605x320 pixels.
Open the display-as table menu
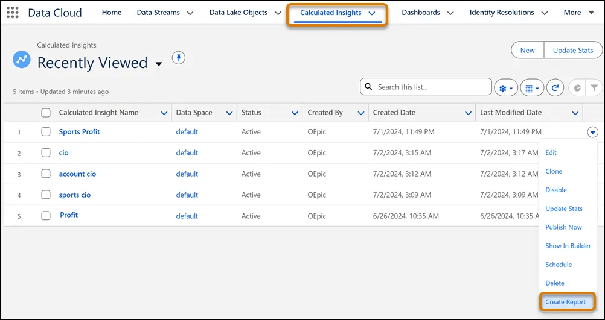click(x=532, y=88)
